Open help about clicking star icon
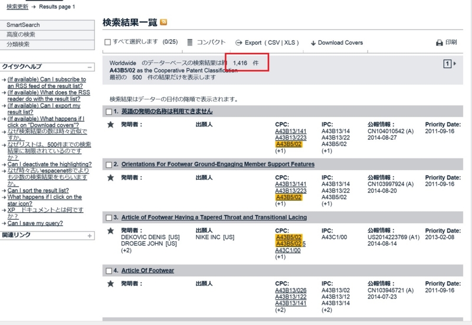The width and height of the screenshot is (472, 325). (45, 200)
